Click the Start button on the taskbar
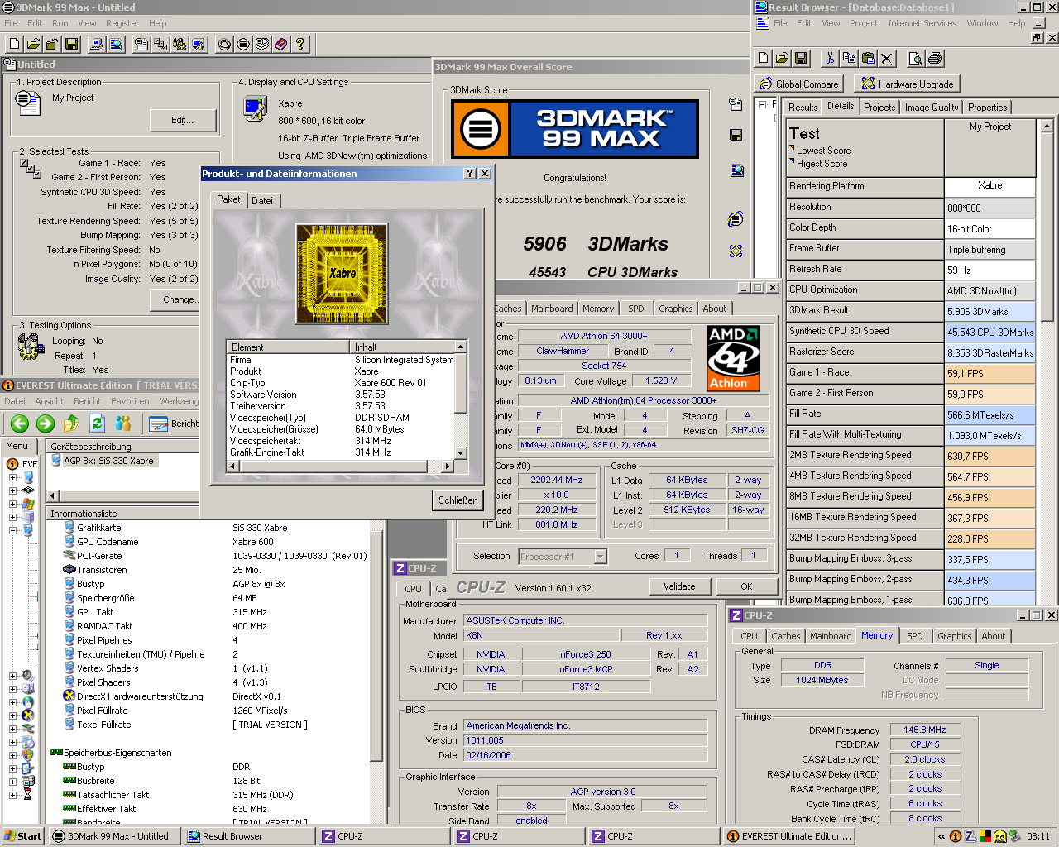This screenshot has height=847, width=1059. 23,836
